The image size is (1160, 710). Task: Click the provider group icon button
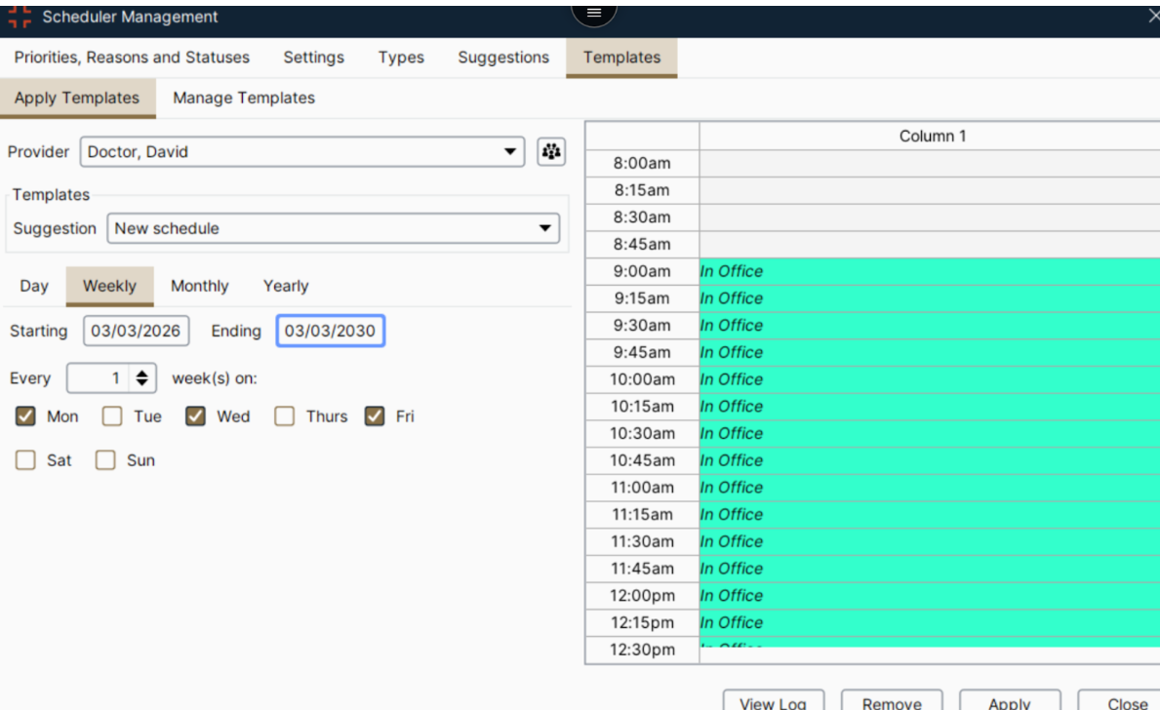tap(551, 152)
